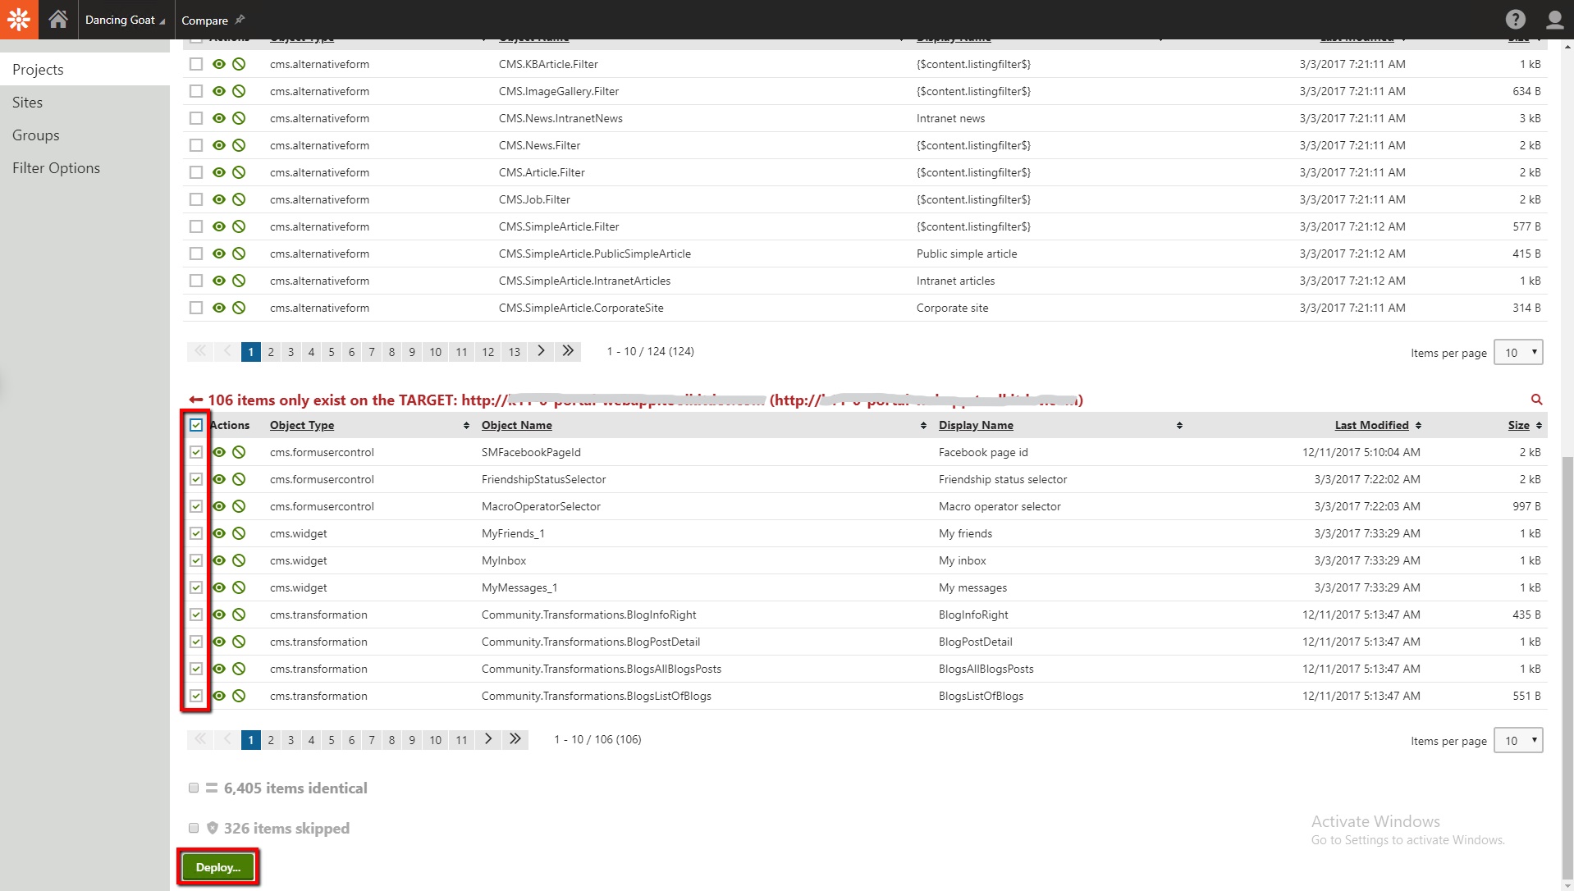The width and height of the screenshot is (1574, 891).
Task: Uncheck the MyInbox row checkbox
Action: tap(196, 560)
